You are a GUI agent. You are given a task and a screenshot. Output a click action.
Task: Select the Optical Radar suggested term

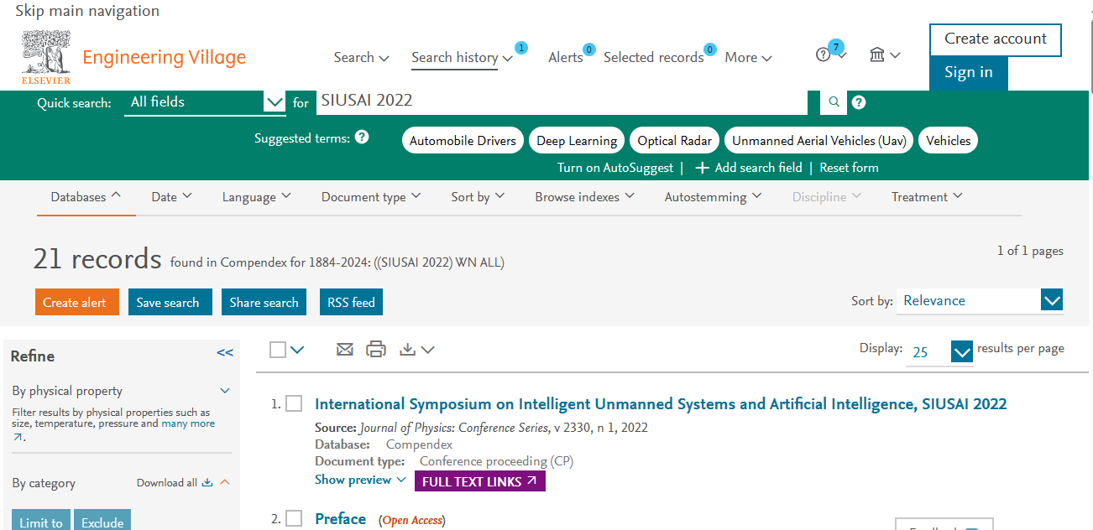[x=674, y=141]
